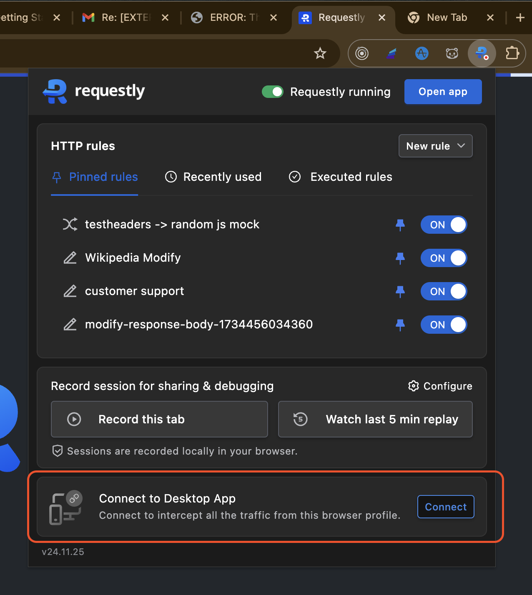
Task: Open the Extensions puzzle-piece menu
Action: 512,53
